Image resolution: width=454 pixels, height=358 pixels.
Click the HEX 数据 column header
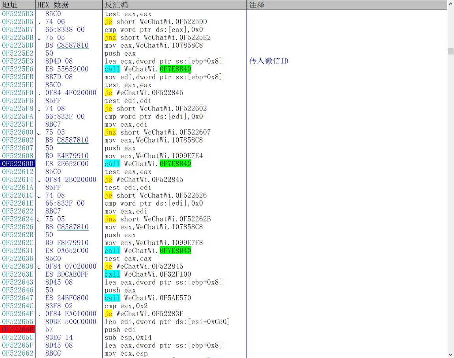(69, 5)
